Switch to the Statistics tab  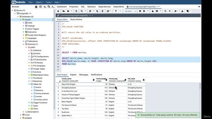91,7
